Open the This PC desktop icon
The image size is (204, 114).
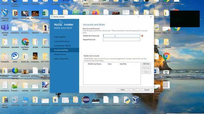pos(25,100)
